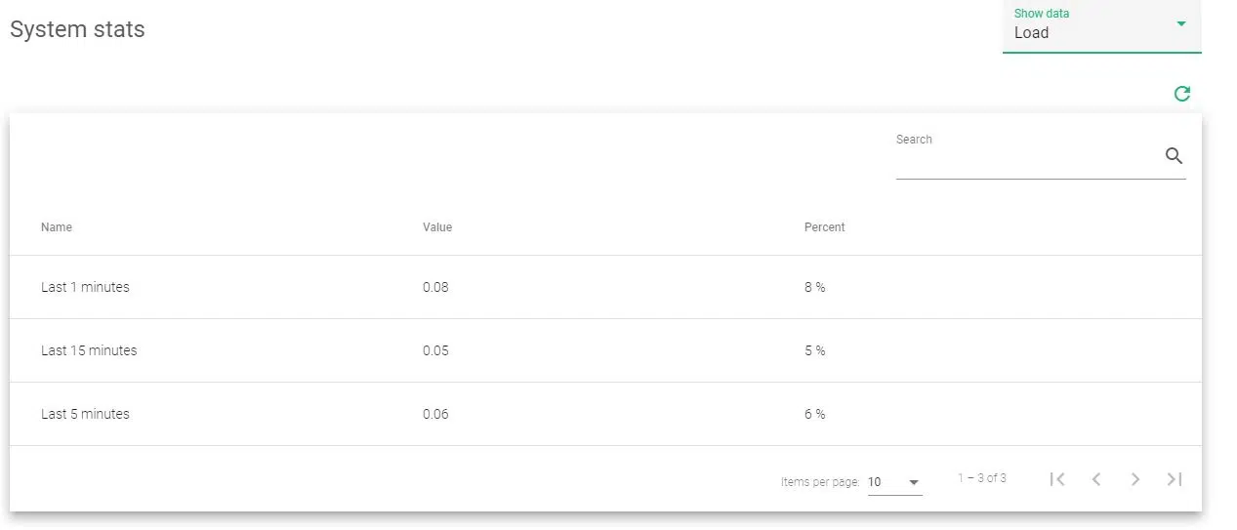The width and height of the screenshot is (1237, 530).
Task: Click the green refresh icon
Action: point(1181,94)
